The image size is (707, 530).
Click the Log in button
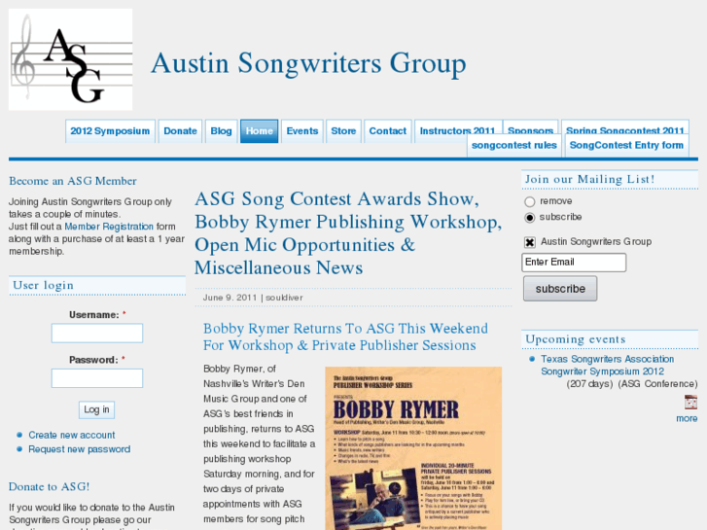(96, 409)
